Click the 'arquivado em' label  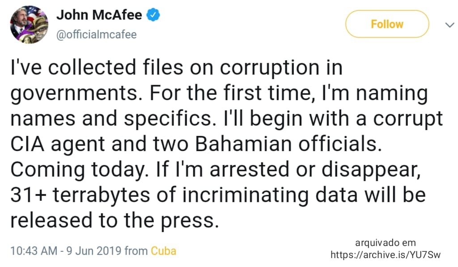(x=385, y=243)
